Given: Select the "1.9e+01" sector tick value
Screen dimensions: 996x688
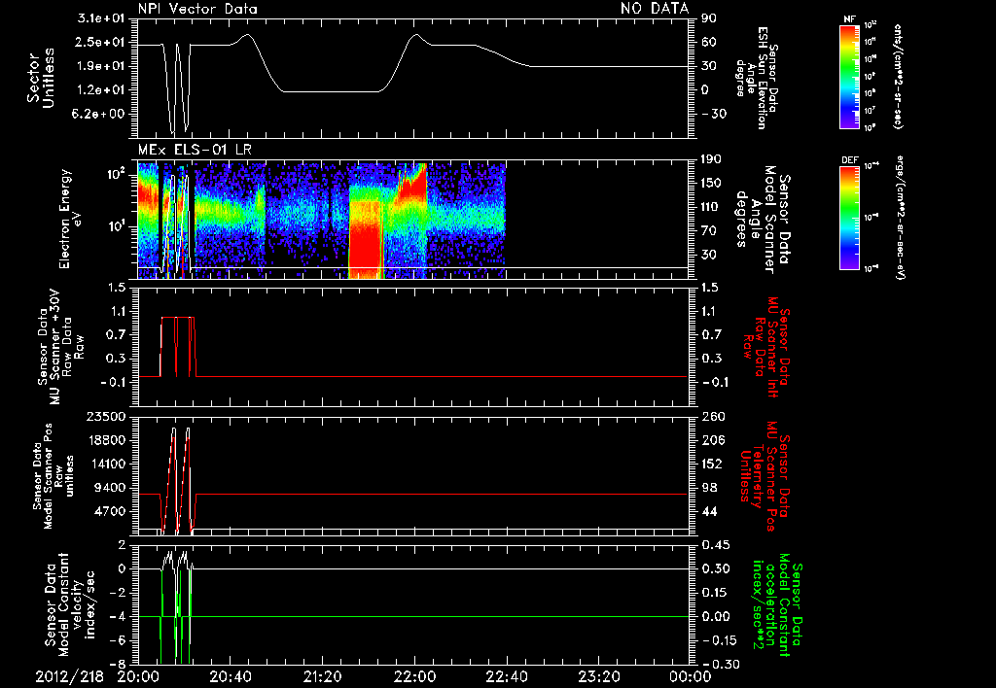Looking at the screenshot, I should point(100,66).
